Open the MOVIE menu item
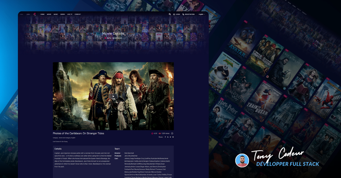The image size is (341, 178). [49, 14]
